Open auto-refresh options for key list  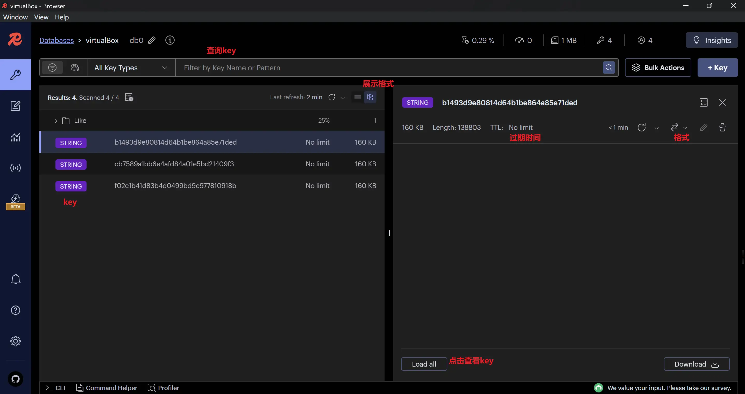pyautogui.click(x=342, y=98)
